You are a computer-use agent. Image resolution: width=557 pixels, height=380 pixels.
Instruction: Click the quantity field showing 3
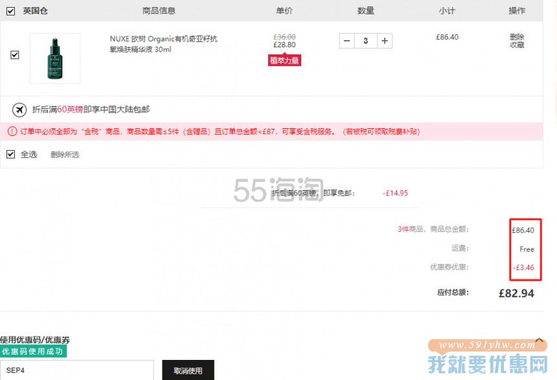point(365,41)
